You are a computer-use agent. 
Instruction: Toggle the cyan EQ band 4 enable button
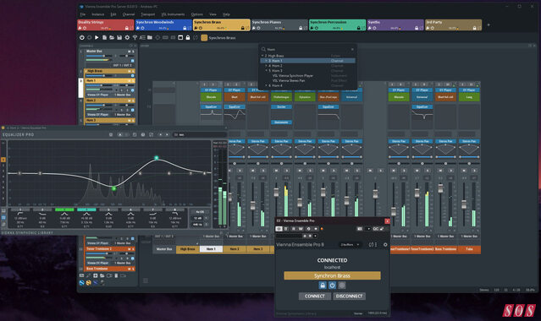coord(86,209)
